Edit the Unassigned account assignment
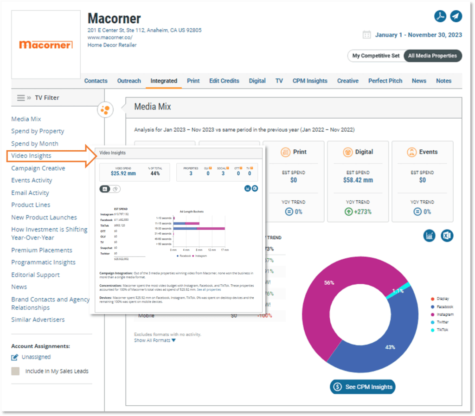Image resolution: width=475 pixels, height=416 pixels. [14, 357]
